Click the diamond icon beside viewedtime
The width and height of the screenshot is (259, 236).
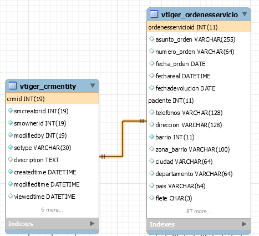point(11,196)
